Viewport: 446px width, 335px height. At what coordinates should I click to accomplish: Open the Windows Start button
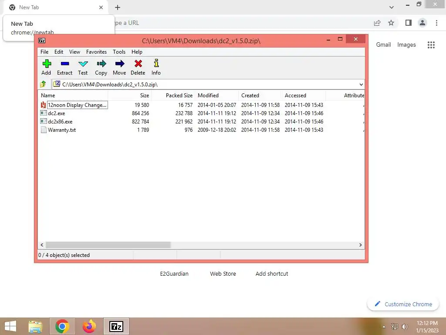click(x=10, y=326)
